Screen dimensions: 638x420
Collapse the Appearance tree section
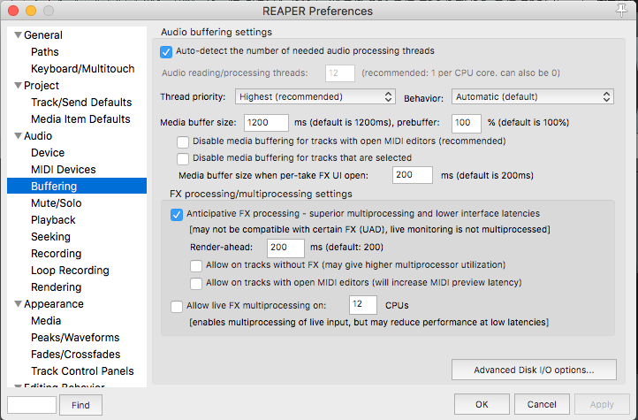coord(18,303)
